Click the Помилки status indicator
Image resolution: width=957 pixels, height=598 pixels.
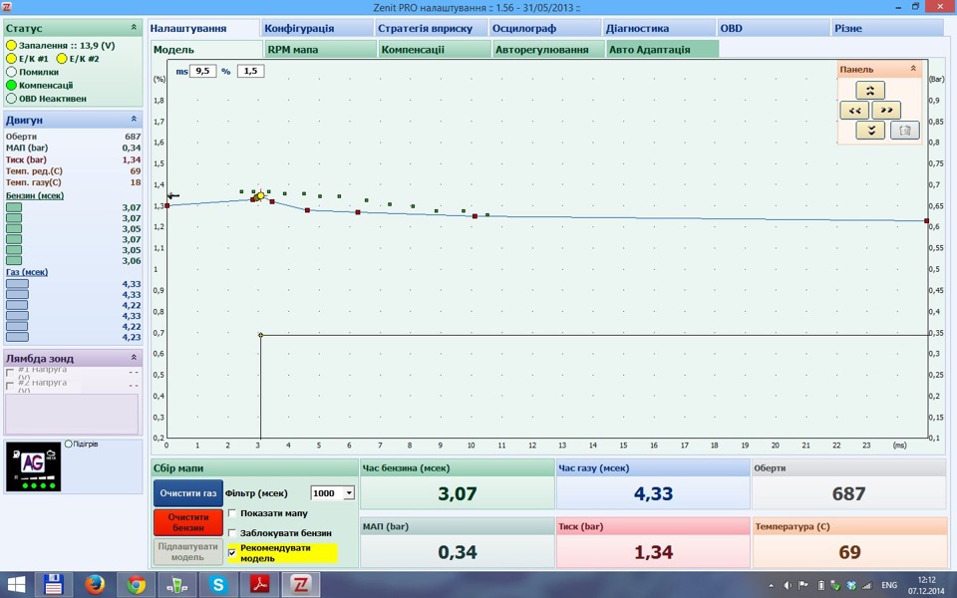tap(11, 72)
